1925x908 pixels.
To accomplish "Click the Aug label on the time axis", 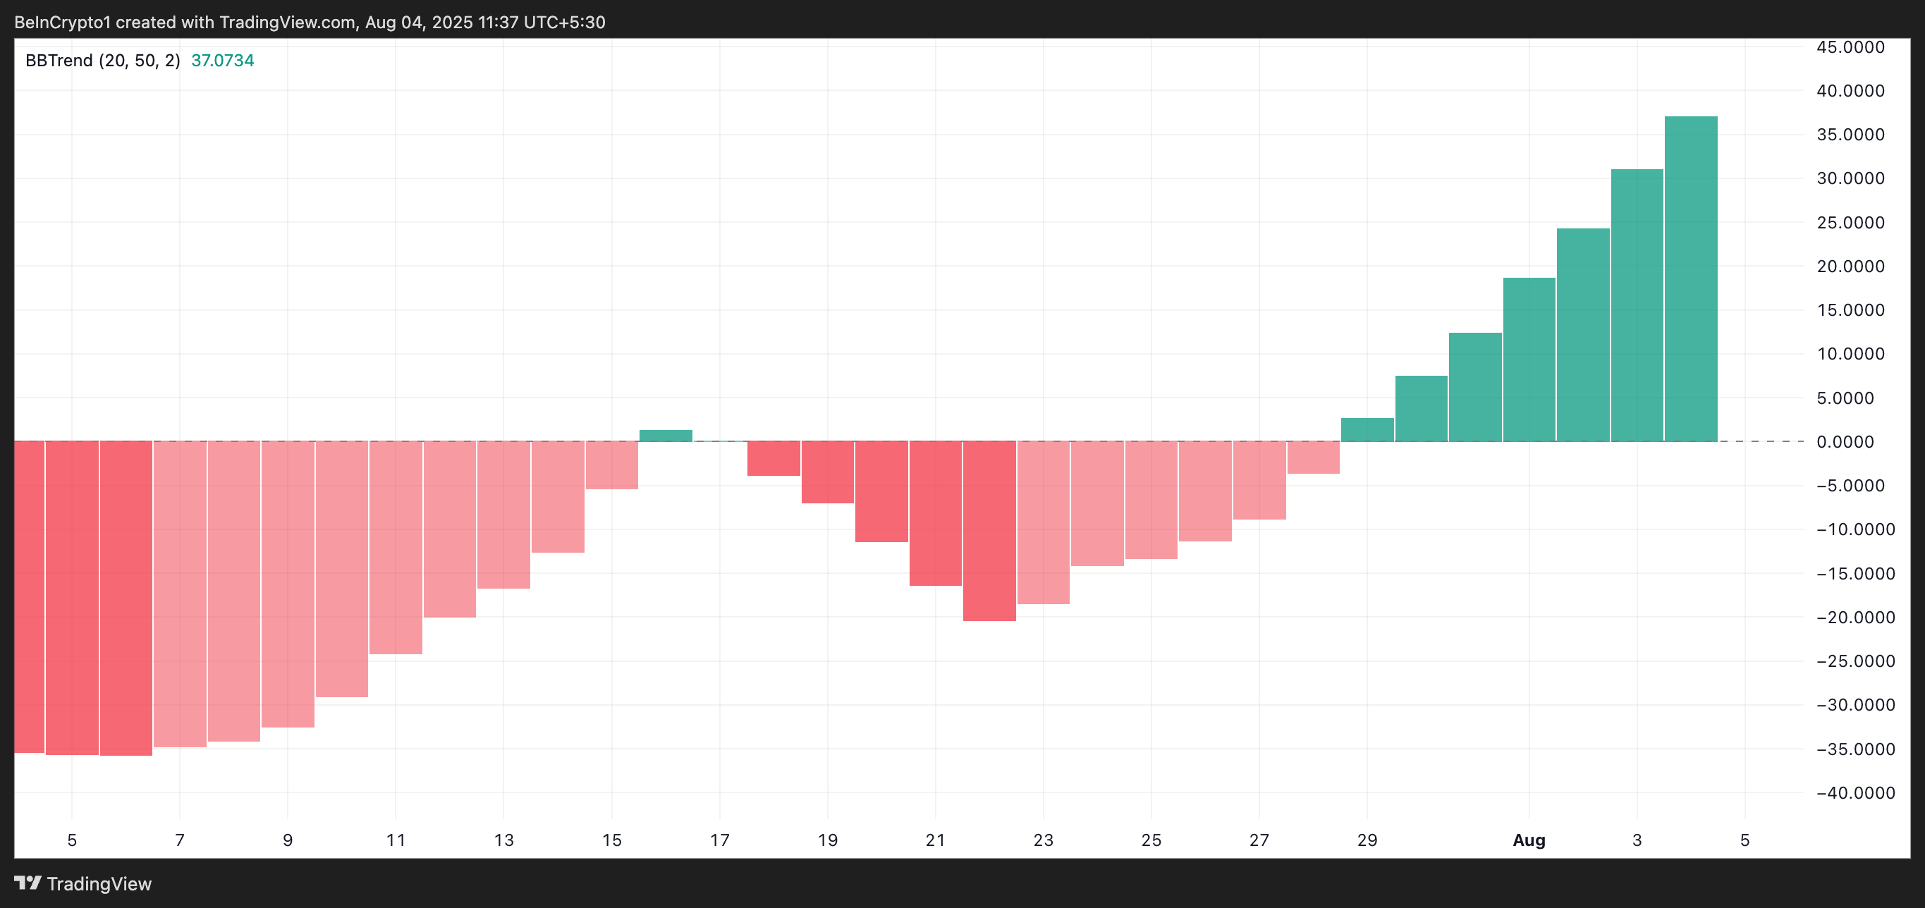I will 1528,840.
